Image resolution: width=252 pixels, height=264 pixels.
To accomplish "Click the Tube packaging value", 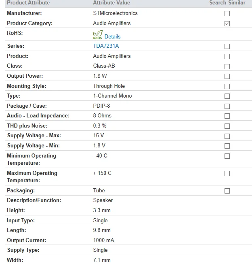I will [99, 191].
